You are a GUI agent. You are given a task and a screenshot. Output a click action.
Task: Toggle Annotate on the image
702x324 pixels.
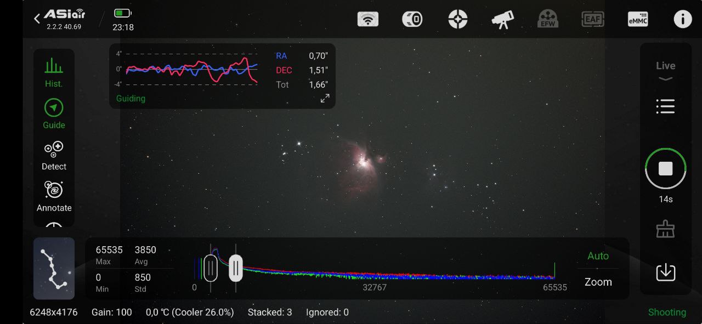(x=54, y=196)
